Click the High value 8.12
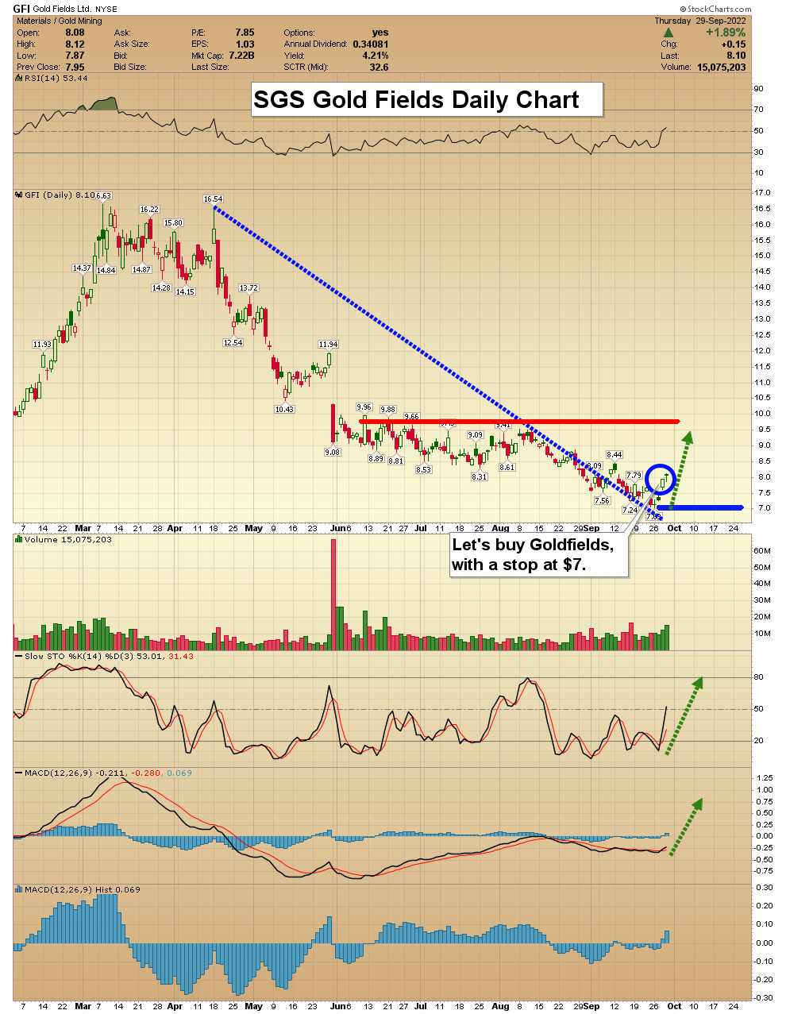This screenshot has height=1014, width=786. [x=75, y=44]
